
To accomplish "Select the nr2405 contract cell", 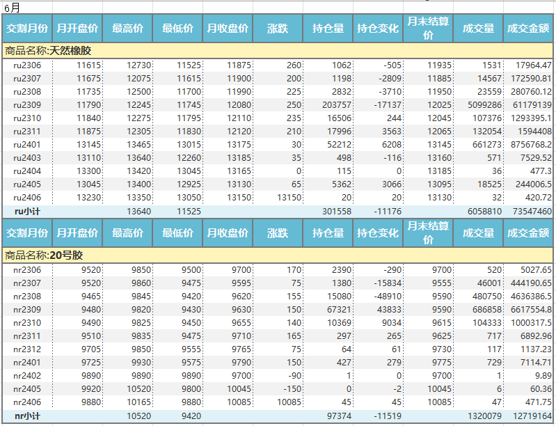I will 27,389.
